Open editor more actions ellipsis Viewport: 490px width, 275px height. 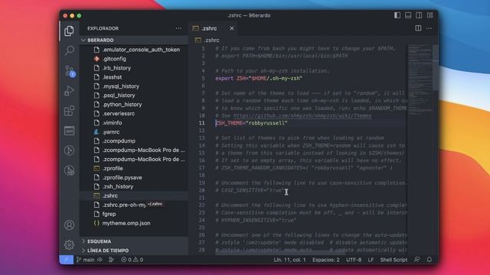pos(429,28)
